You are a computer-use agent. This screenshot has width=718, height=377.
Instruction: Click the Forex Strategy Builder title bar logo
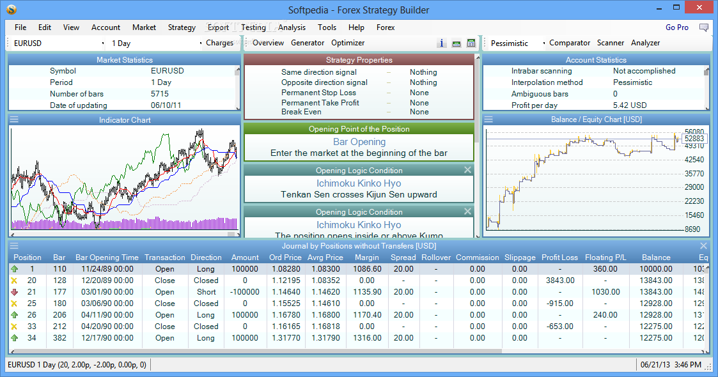(12, 9)
